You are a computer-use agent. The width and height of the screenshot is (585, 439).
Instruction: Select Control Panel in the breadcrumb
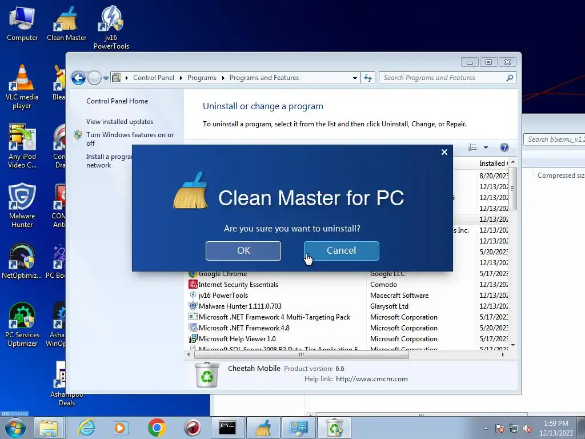(154, 78)
